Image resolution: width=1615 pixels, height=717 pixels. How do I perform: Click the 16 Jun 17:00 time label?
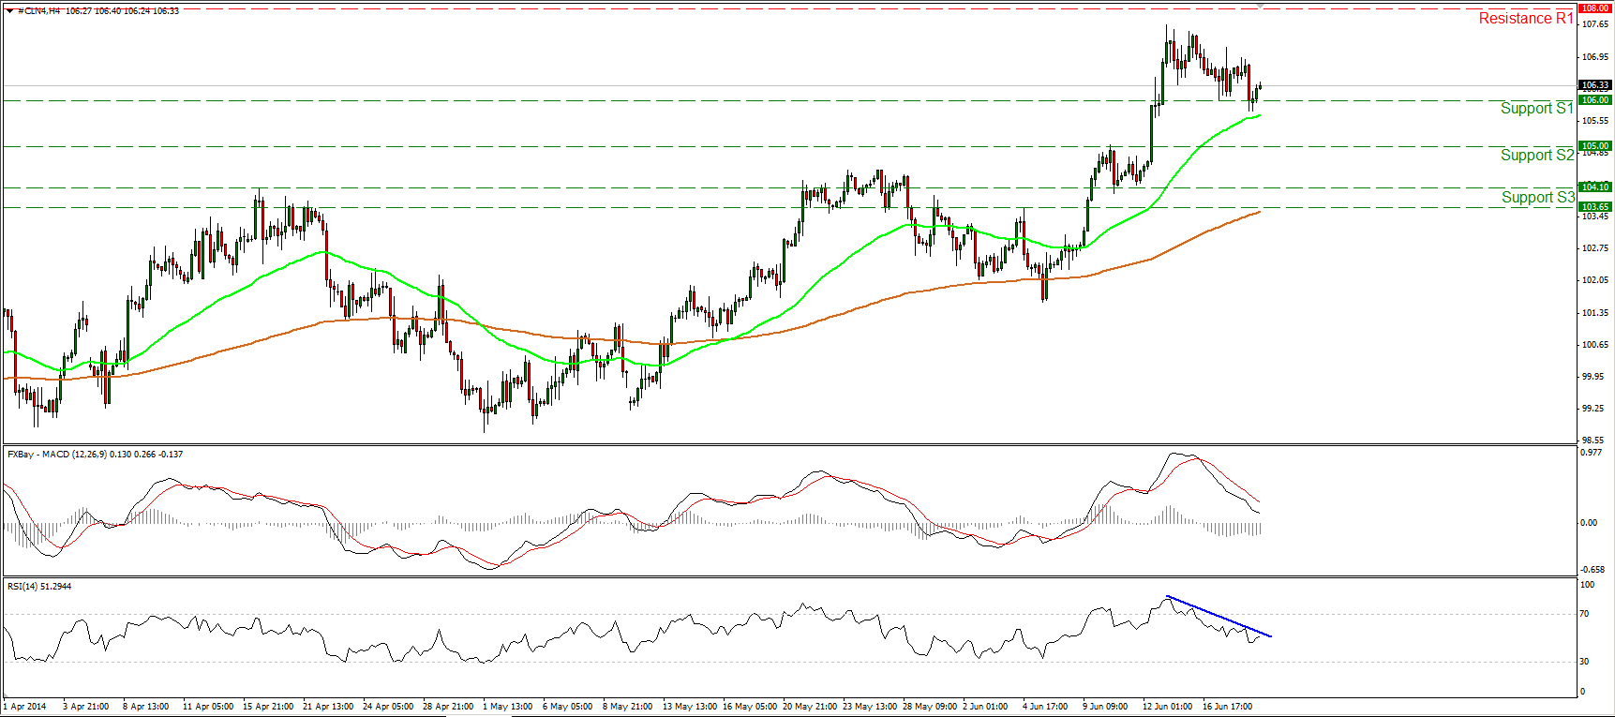click(1227, 707)
